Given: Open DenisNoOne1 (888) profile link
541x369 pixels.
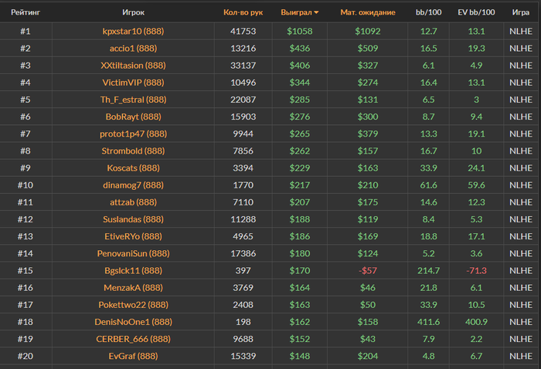Looking at the screenshot, I should [133, 321].
